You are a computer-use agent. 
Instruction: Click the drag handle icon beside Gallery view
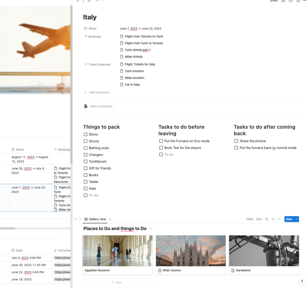pyautogui.click(x=80, y=219)
